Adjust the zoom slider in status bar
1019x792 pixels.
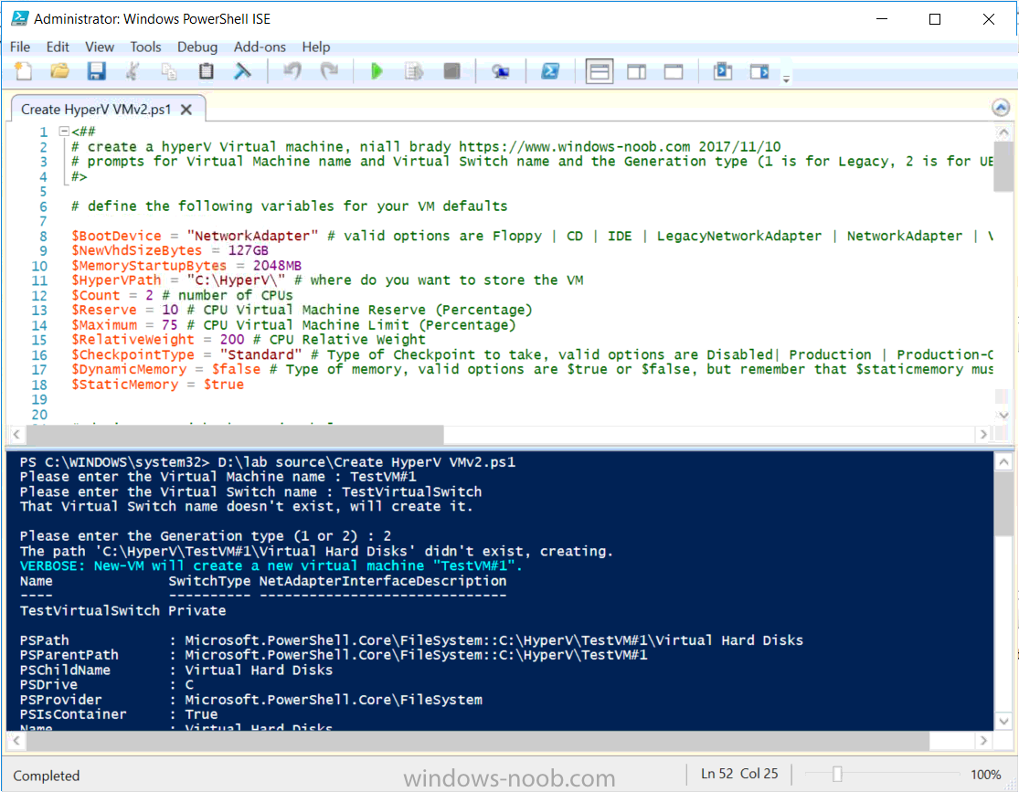coord(837,774)
